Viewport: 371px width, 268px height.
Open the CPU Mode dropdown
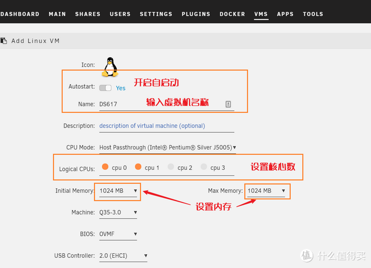tap(167, 148)
